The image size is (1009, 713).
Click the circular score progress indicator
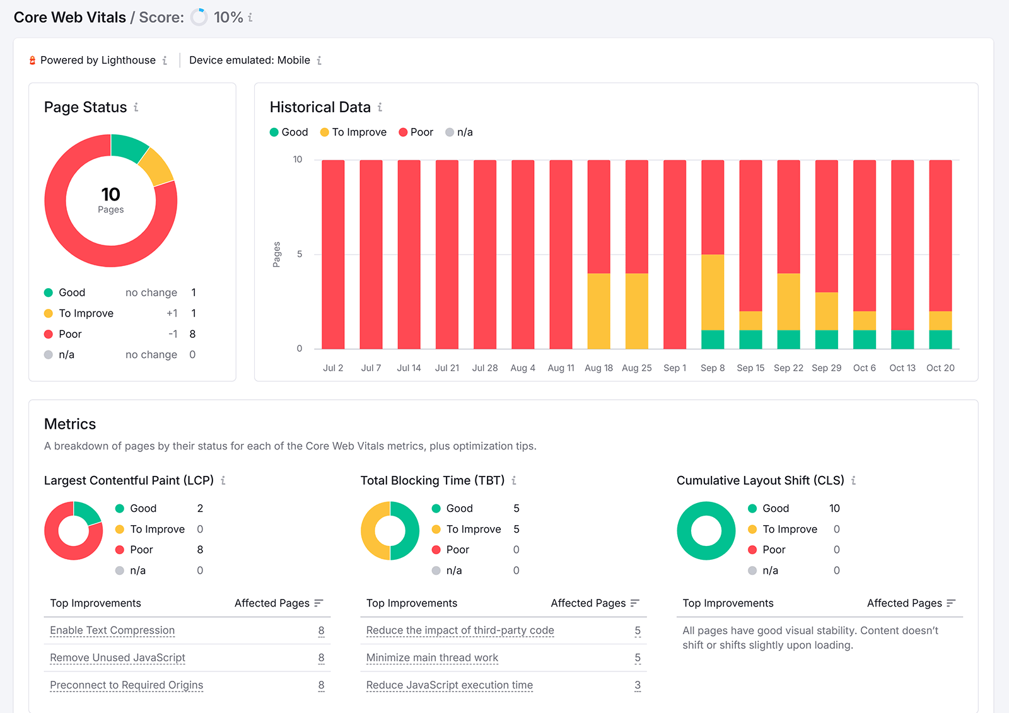199,18
